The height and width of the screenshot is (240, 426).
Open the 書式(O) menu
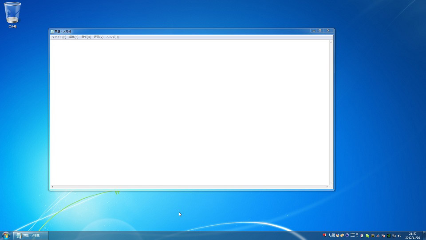click(86, 37)
